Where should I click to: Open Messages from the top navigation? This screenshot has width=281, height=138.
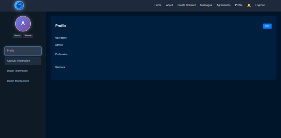pyautogui.click(x=206, y=5)
